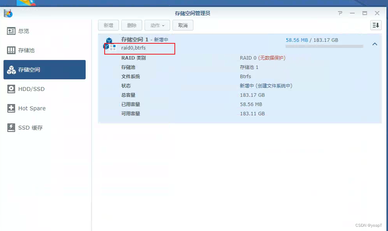Viewport: 388px width, 231px height.
Task: Click the RAID 类别 label
Action: [x=133, y=58]
